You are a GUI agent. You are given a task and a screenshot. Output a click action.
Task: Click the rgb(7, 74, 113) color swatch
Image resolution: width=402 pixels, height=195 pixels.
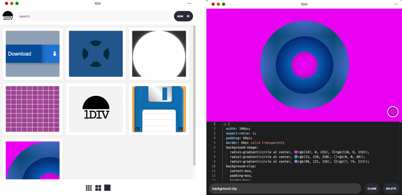[x=336, y=162]
